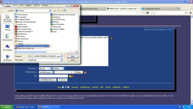Click the Preview button below the form
The height and width of the screenshot is (109, 193).
pos(63,80)
